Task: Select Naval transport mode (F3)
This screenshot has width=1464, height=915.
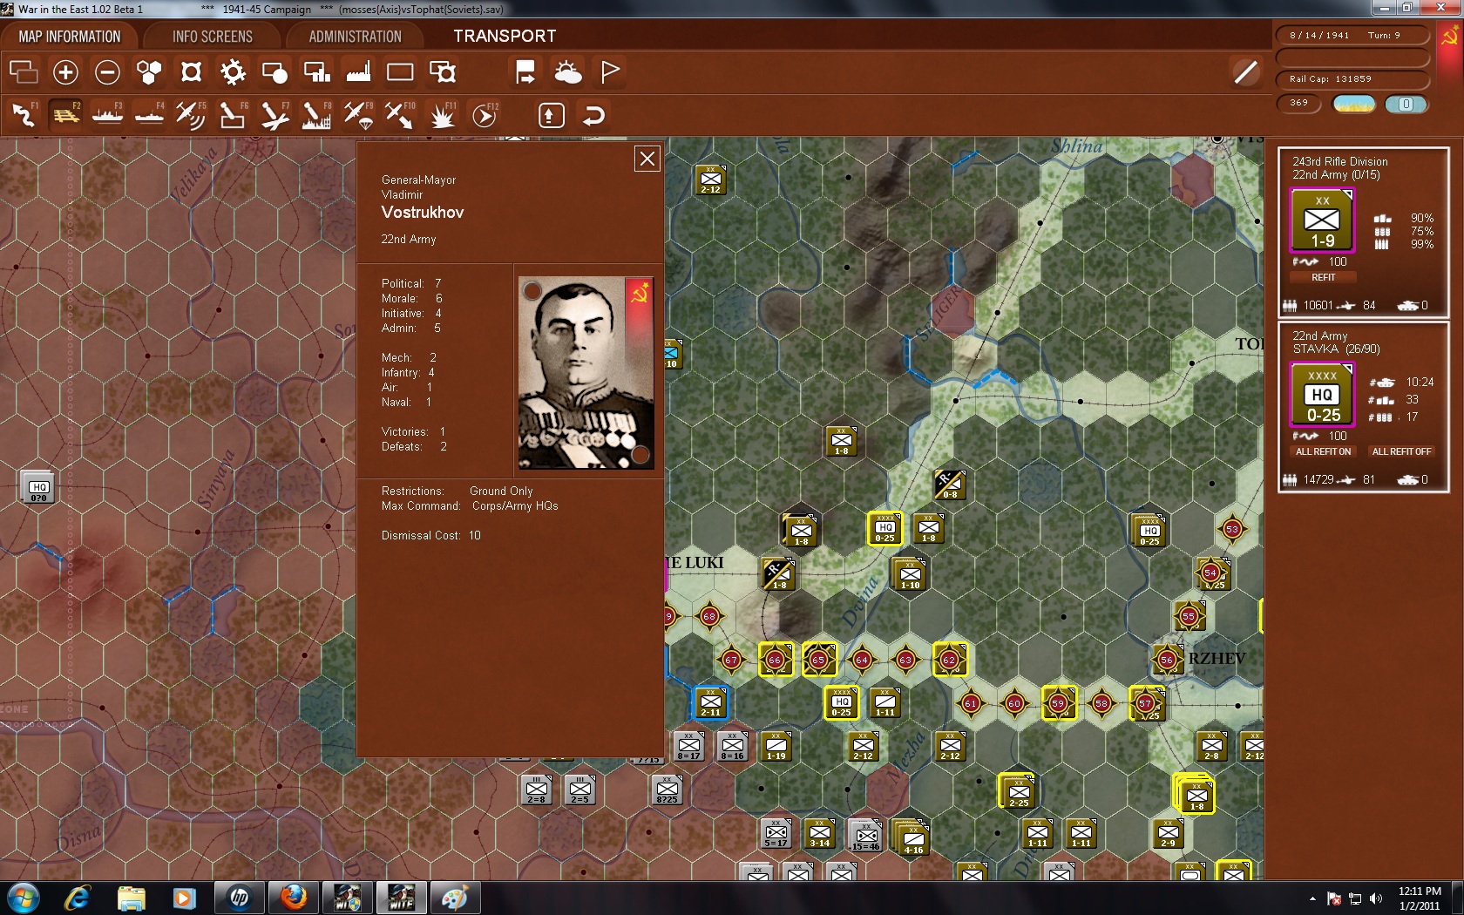Action: pos(107,114)
